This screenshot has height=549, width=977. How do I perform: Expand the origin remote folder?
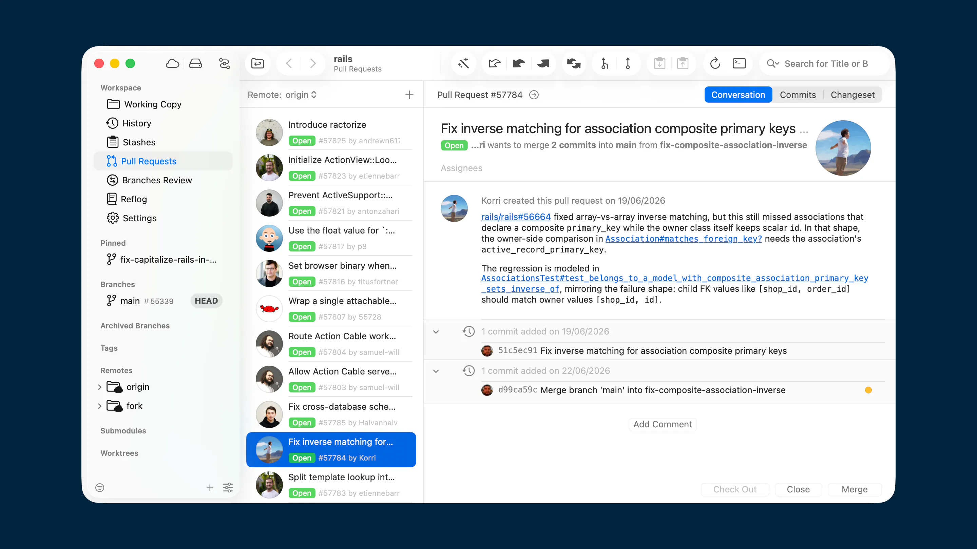99,387
